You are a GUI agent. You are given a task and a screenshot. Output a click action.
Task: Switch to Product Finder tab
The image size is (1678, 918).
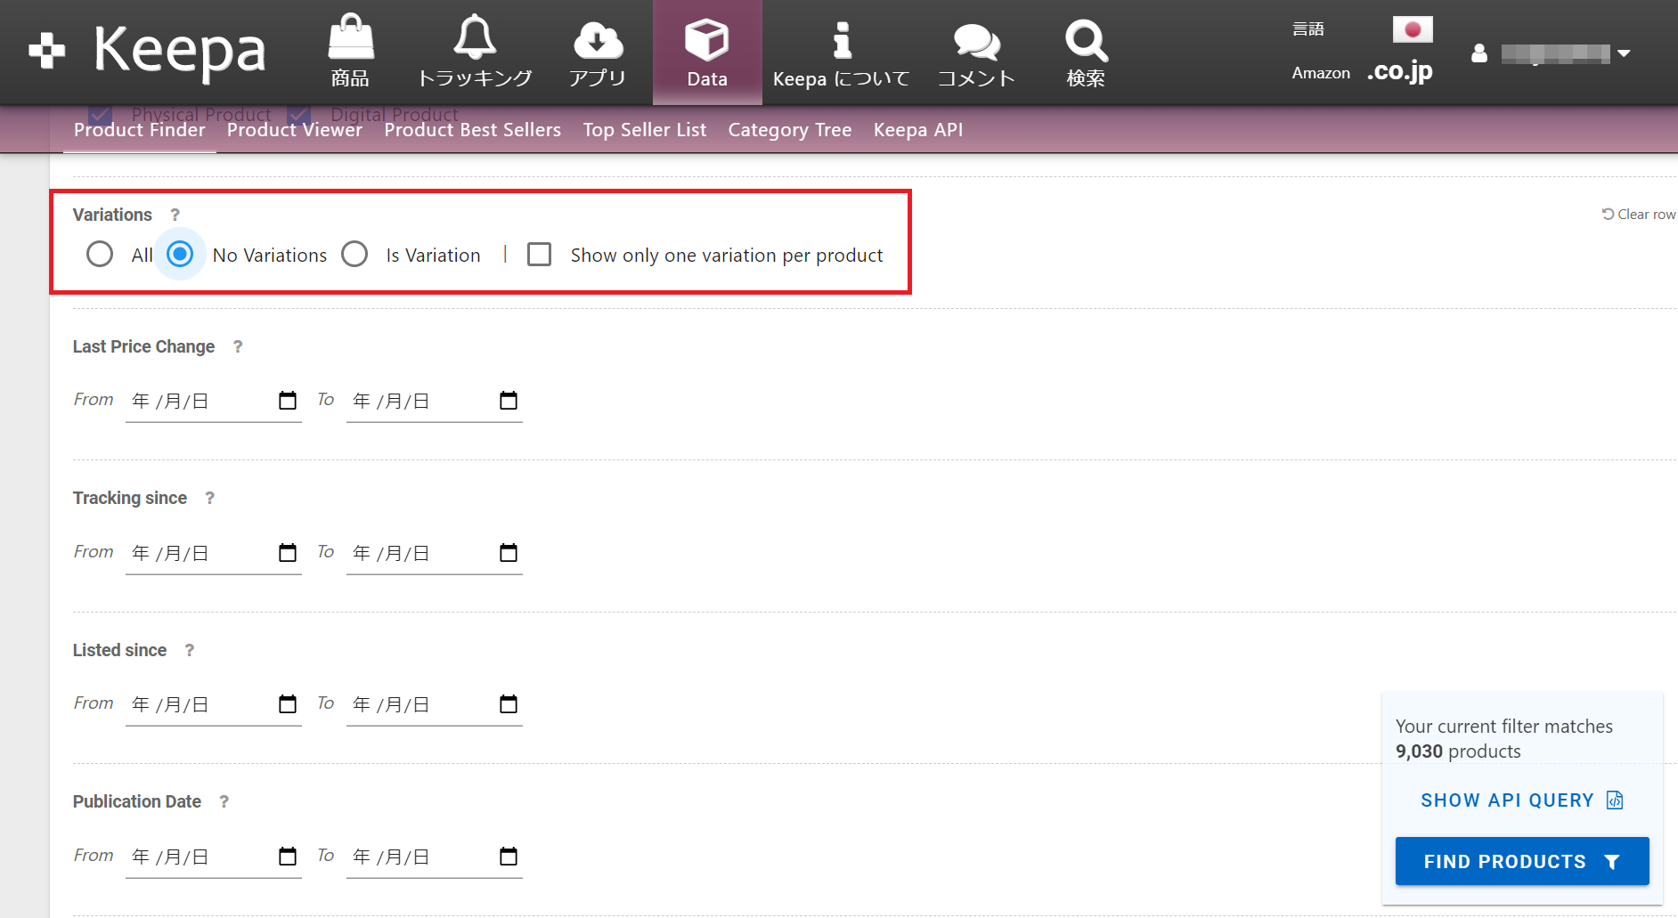point(140,130)
